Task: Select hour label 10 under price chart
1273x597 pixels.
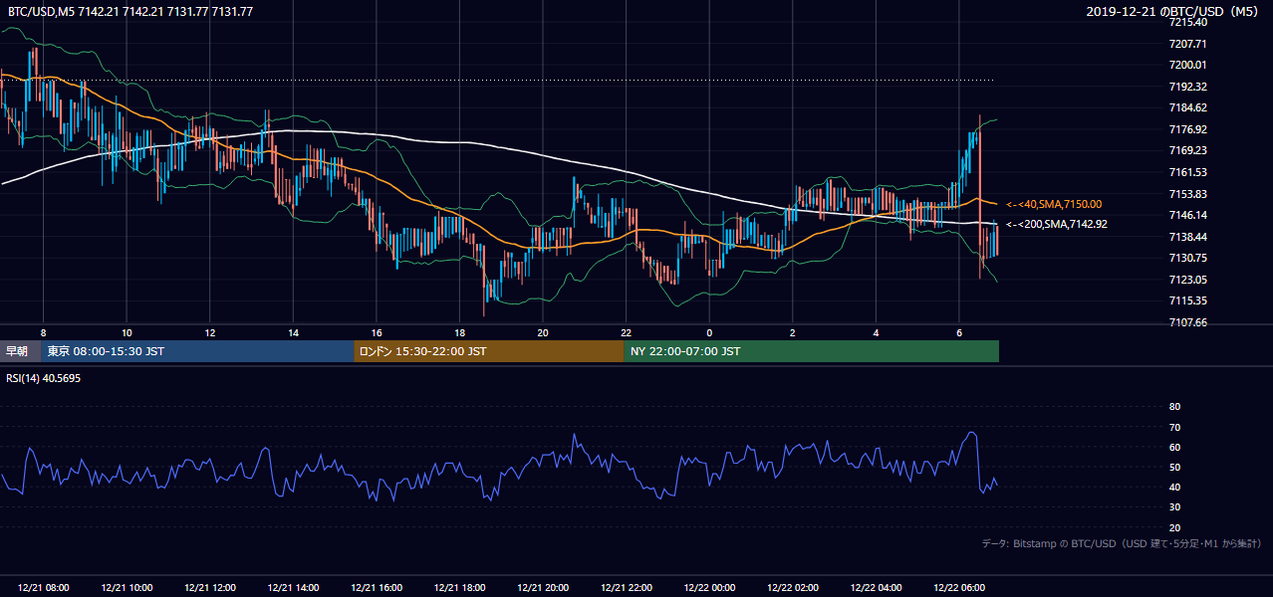Action: point(127,332)
